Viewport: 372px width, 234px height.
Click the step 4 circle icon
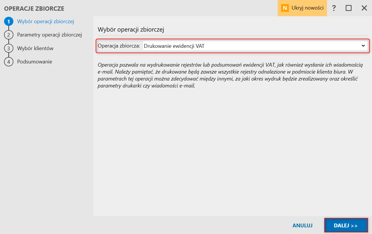point(9,62)
